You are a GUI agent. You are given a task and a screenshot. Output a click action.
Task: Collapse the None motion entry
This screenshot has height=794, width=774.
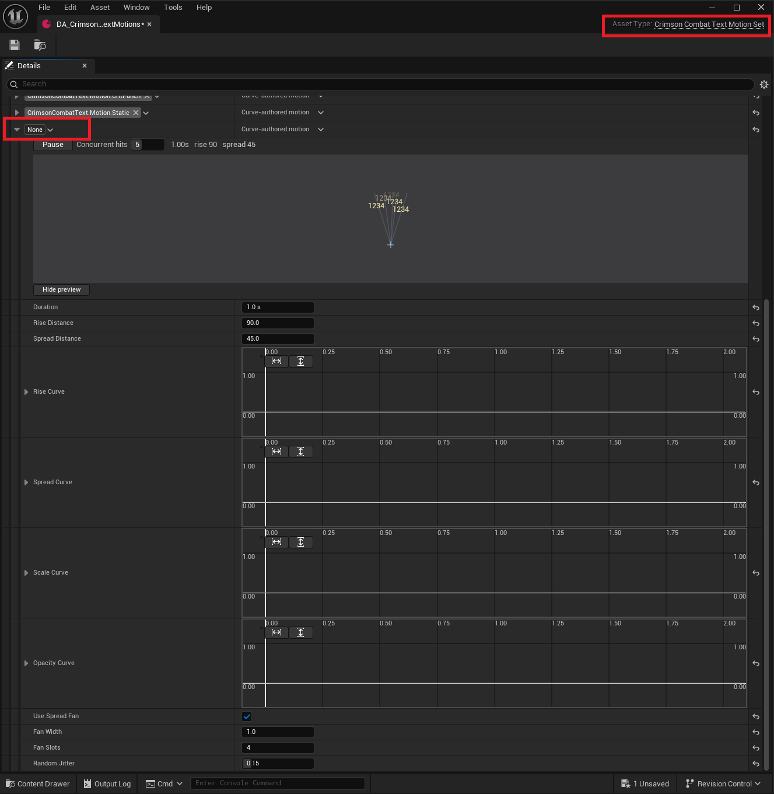click(17, 130)
